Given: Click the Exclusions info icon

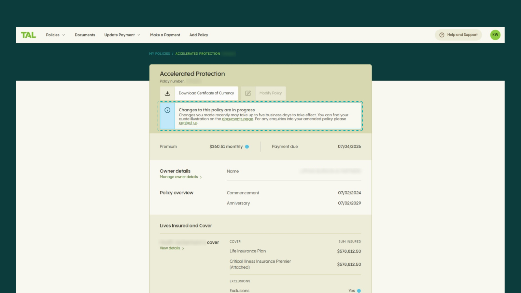Looking at the screenshot, I should 359,291.
